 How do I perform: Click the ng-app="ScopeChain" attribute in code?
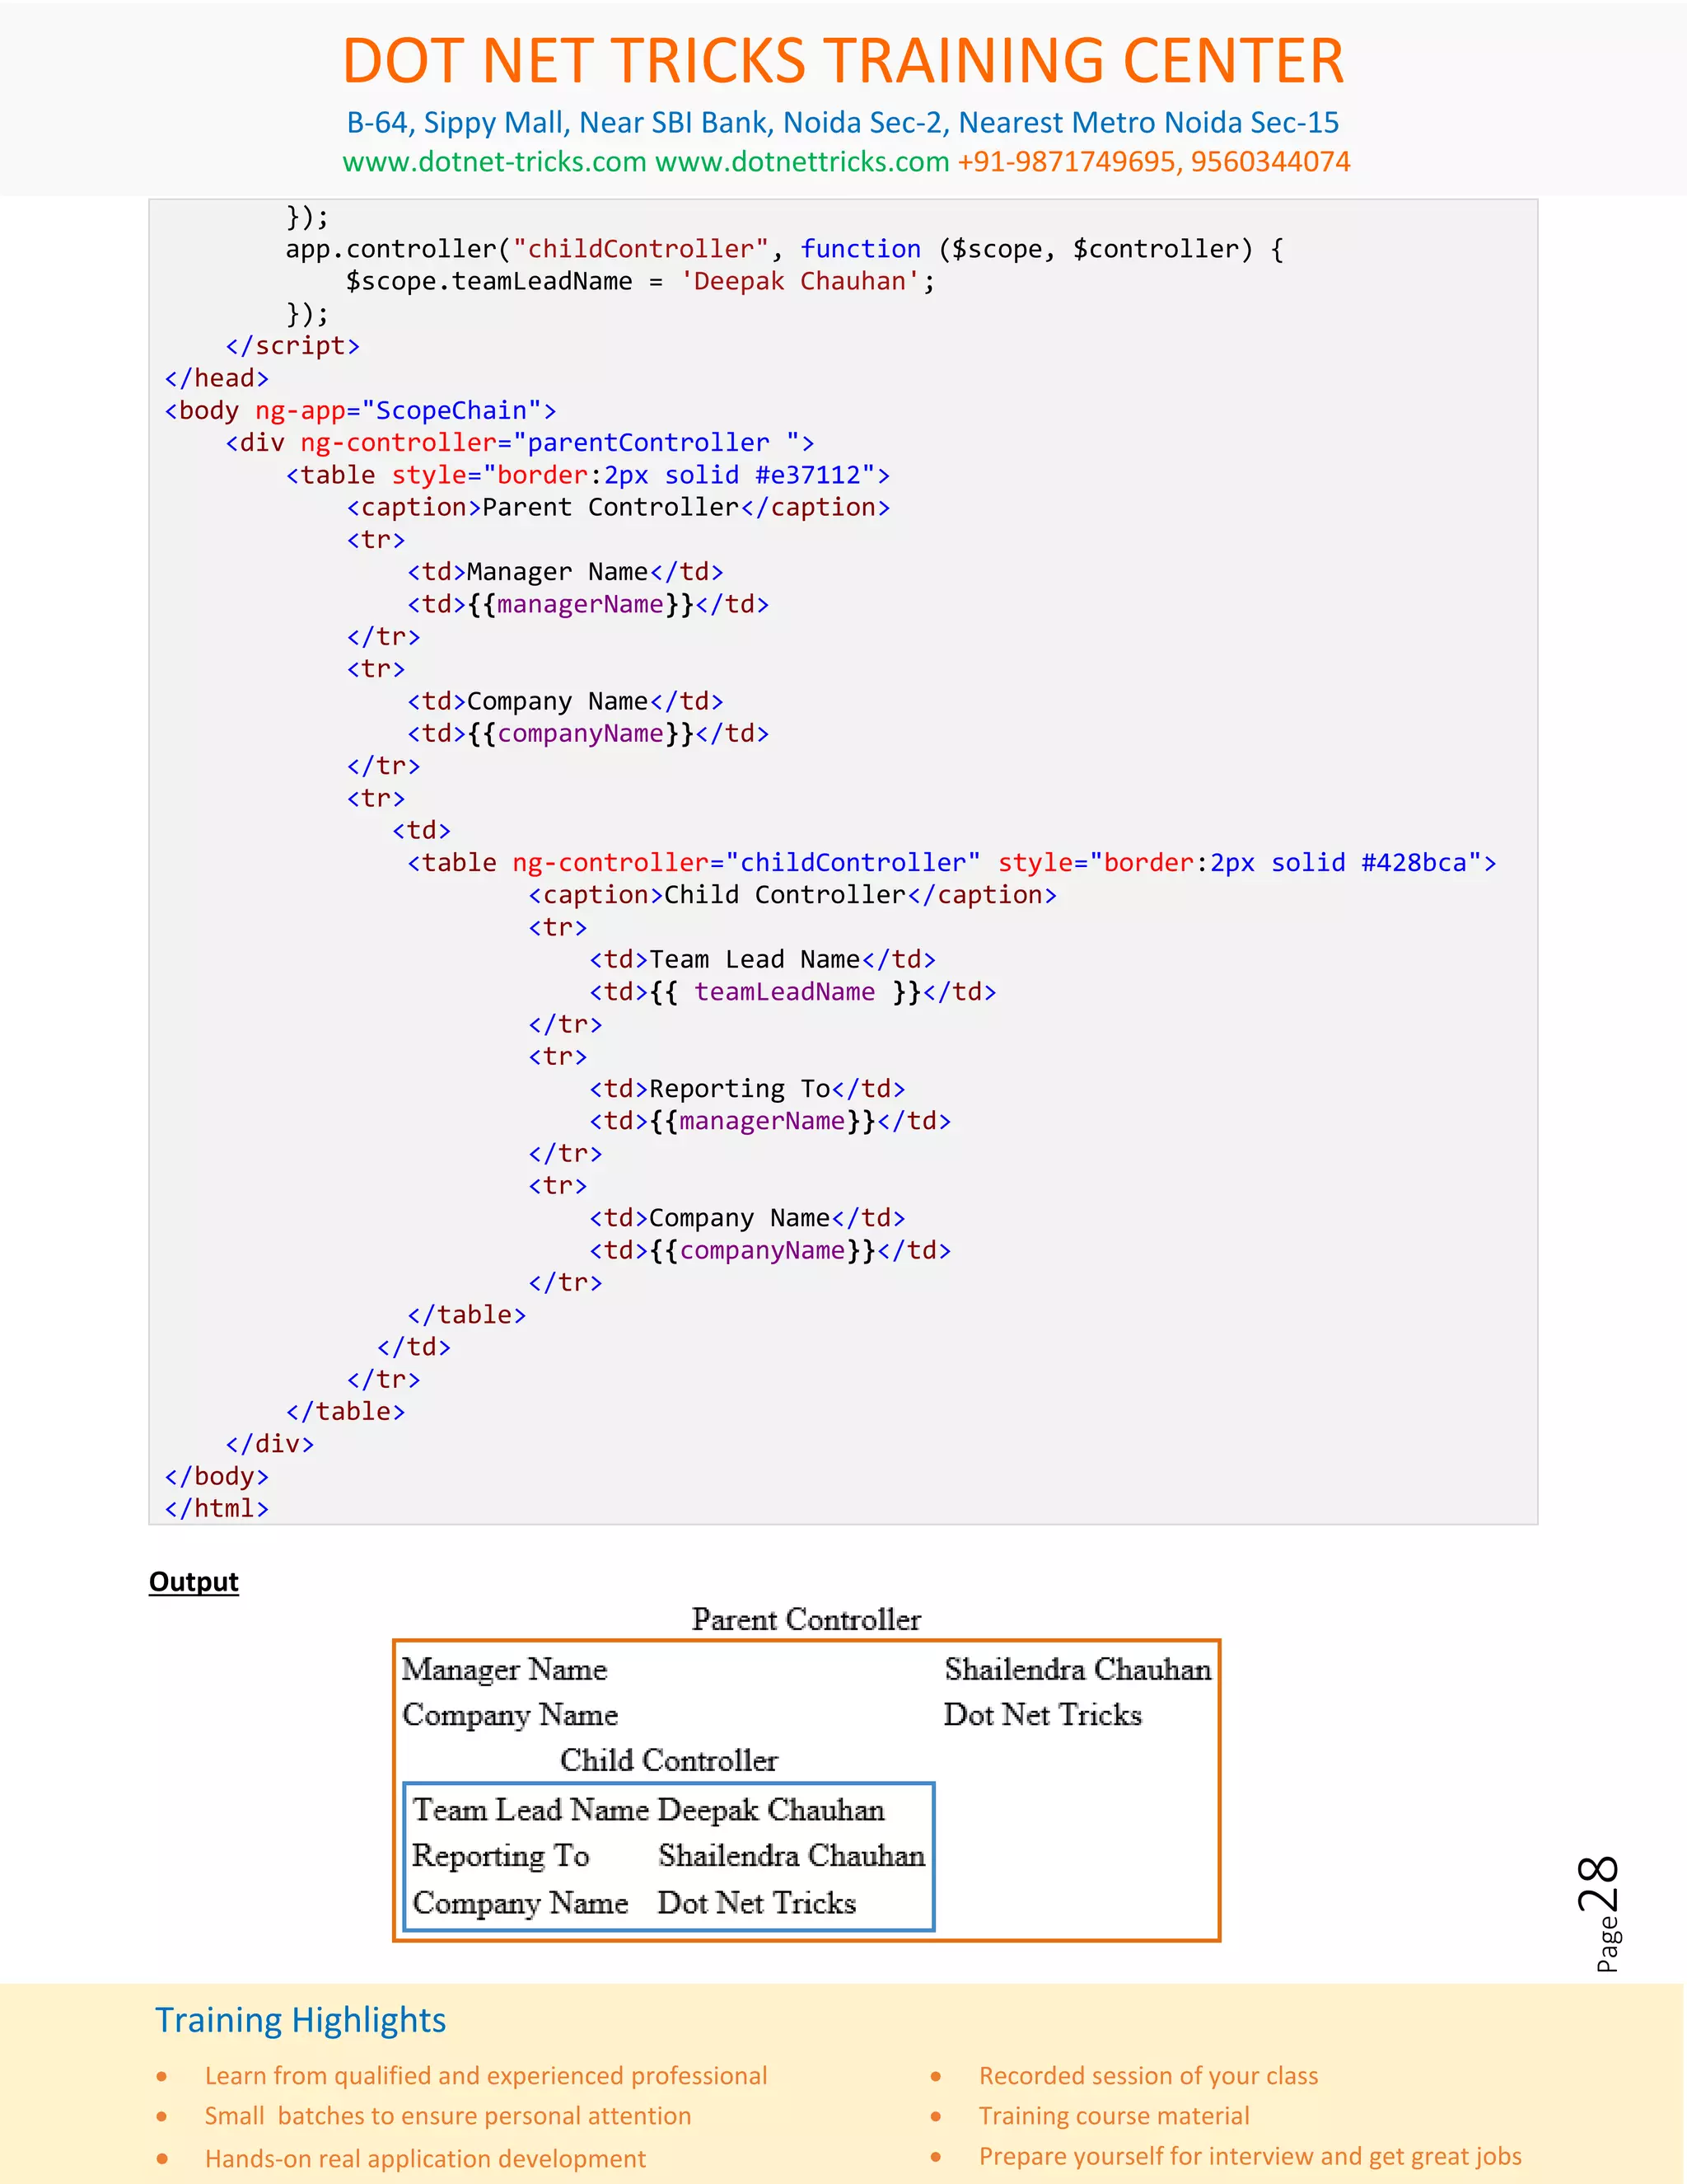[x=398, y=411]
